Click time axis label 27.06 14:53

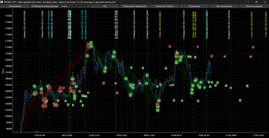tap(258, 135)
